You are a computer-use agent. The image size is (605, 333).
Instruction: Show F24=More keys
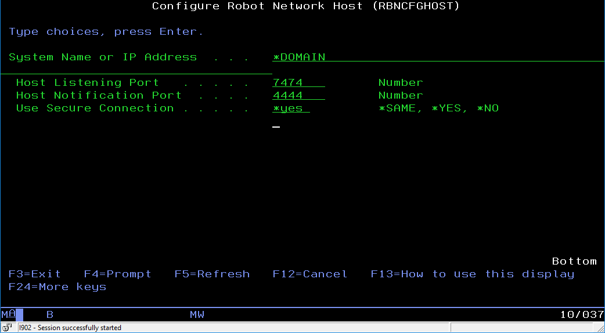pyautogui.click(x=57, y=287)
